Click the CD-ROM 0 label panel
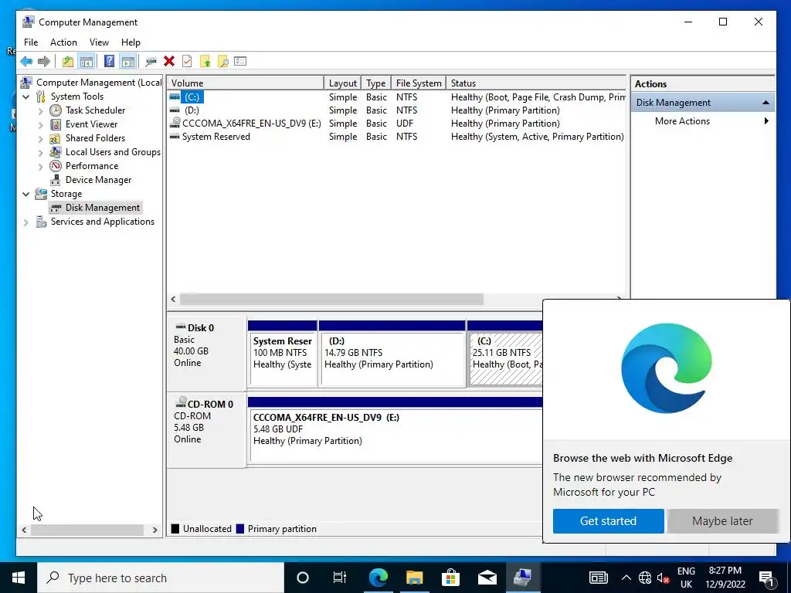The height and width of the screenshot is (593, 791). 206,429
